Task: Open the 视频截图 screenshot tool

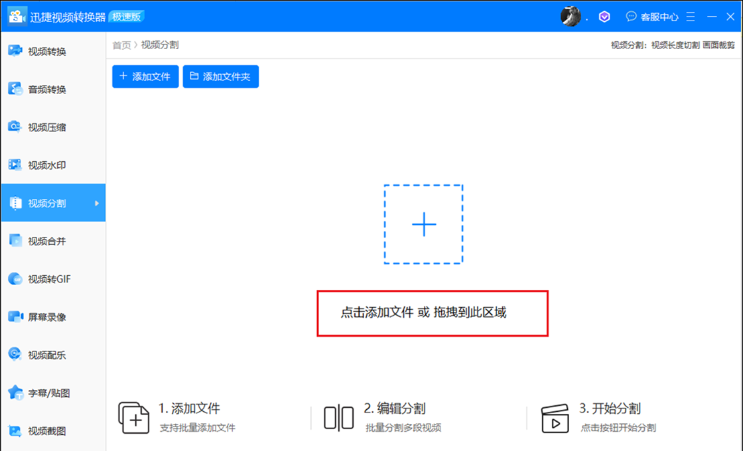Action: point(46,431)
